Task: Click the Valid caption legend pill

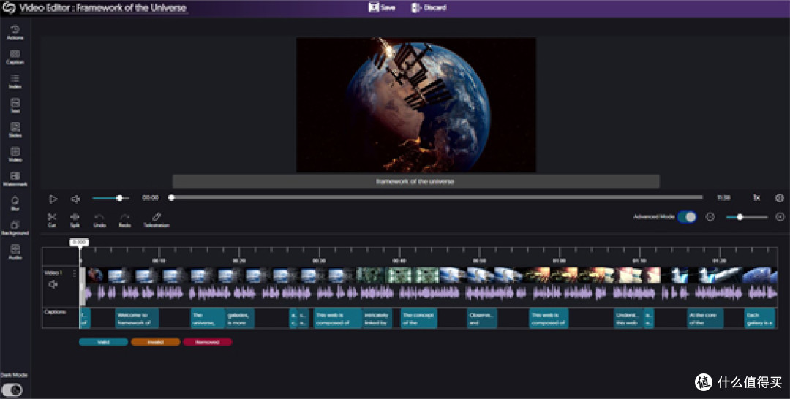Action: (103, 342)
